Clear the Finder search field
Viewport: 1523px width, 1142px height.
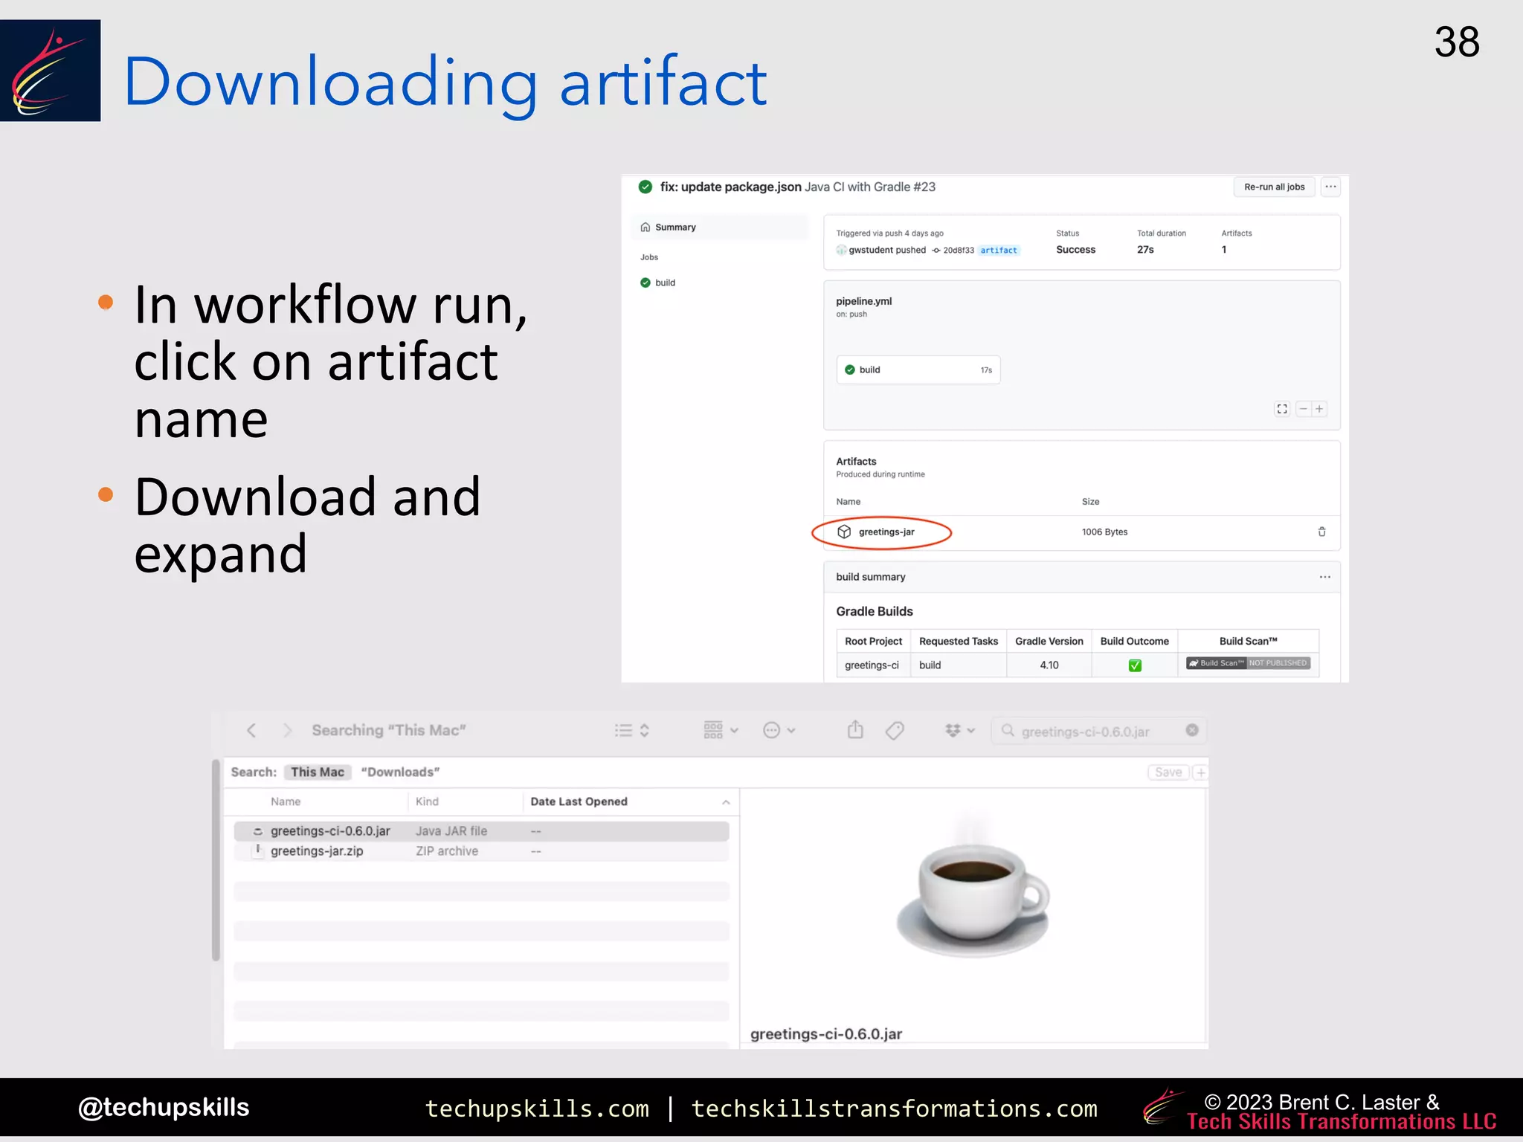point(1192,730)
